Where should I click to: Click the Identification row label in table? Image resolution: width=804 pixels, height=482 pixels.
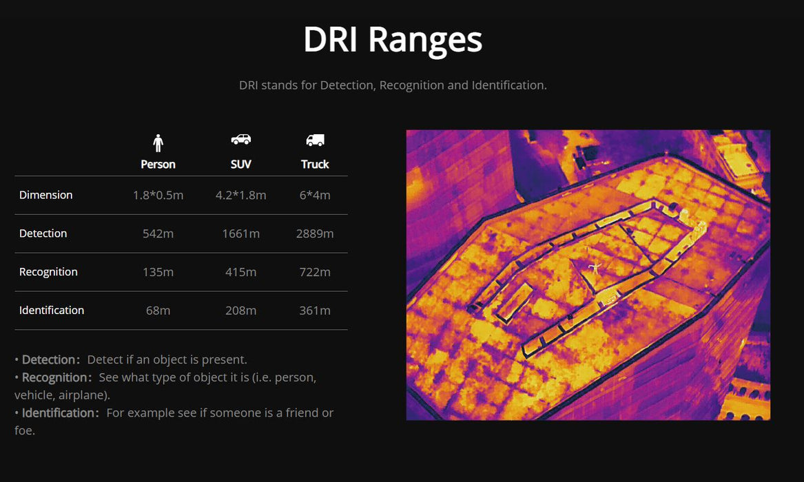pos(52,311)
